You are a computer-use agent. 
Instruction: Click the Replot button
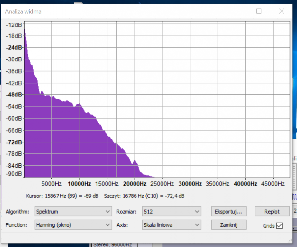(x=272, y=211)
